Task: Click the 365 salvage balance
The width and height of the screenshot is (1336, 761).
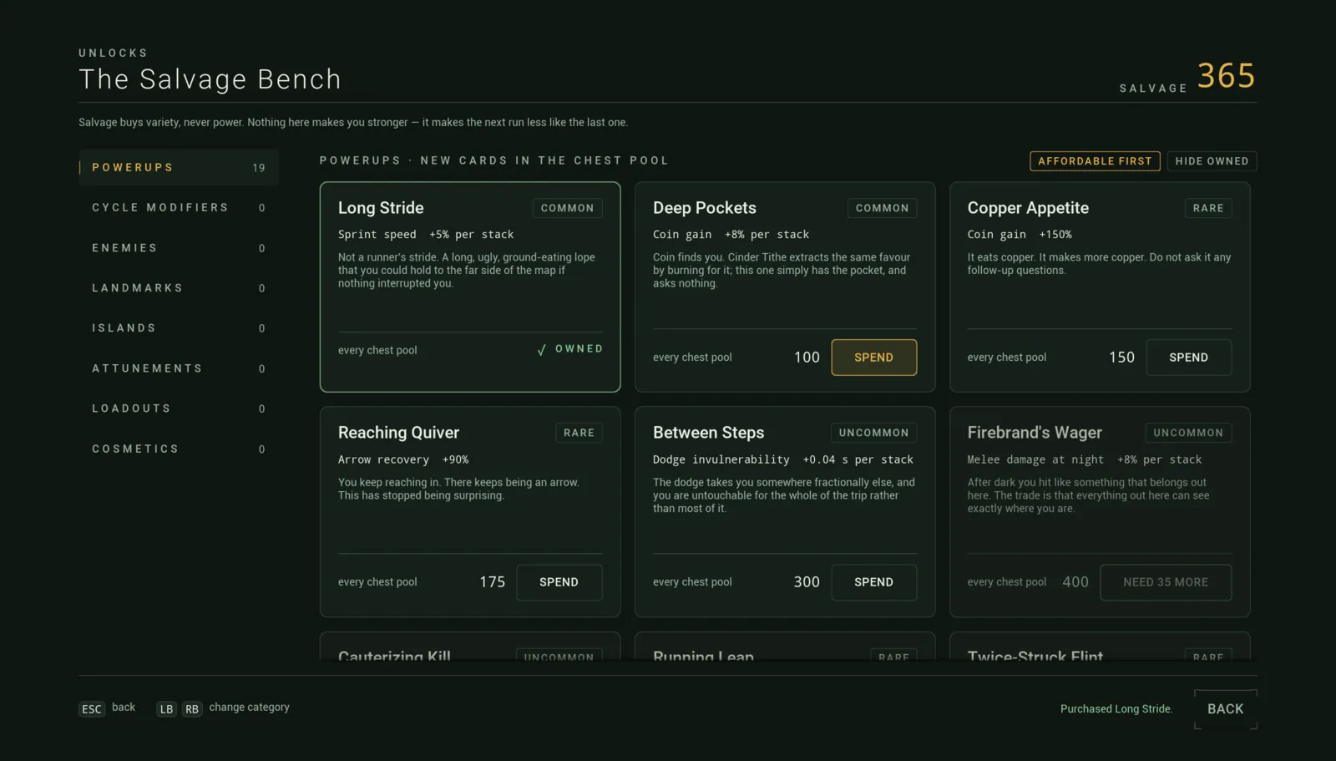Action: [x=1226, y=76]
